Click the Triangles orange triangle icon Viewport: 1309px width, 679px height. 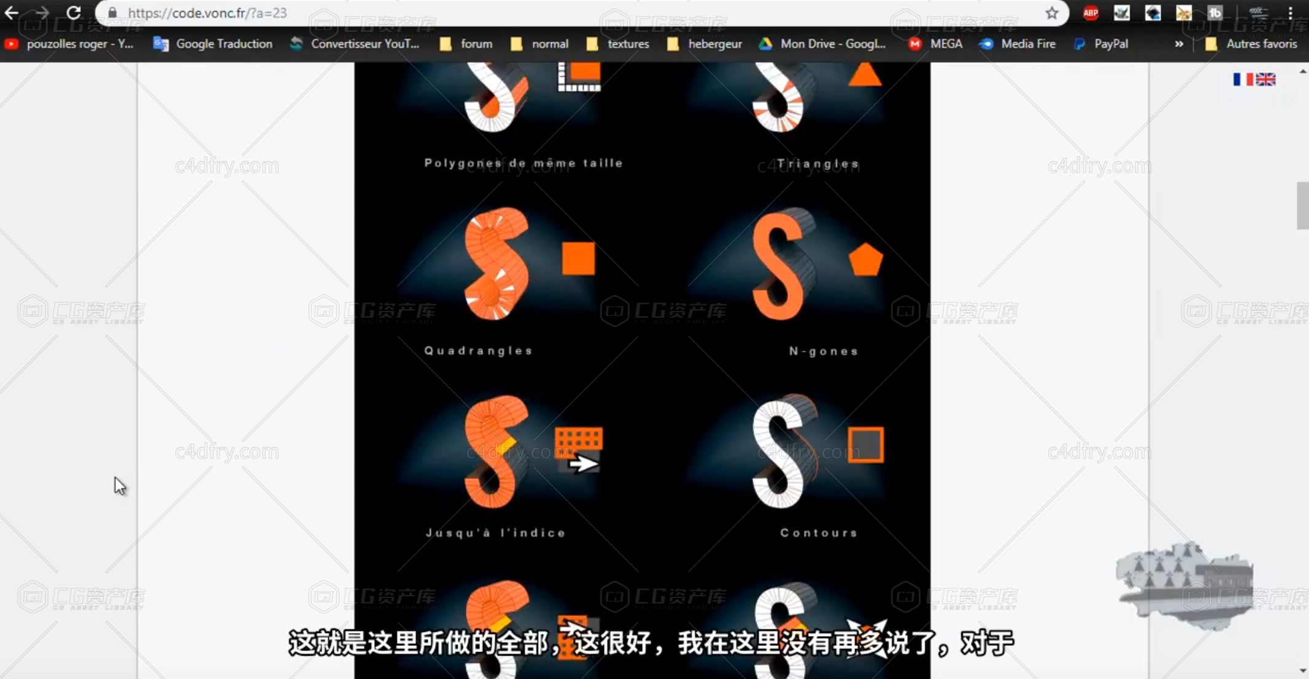865,74
